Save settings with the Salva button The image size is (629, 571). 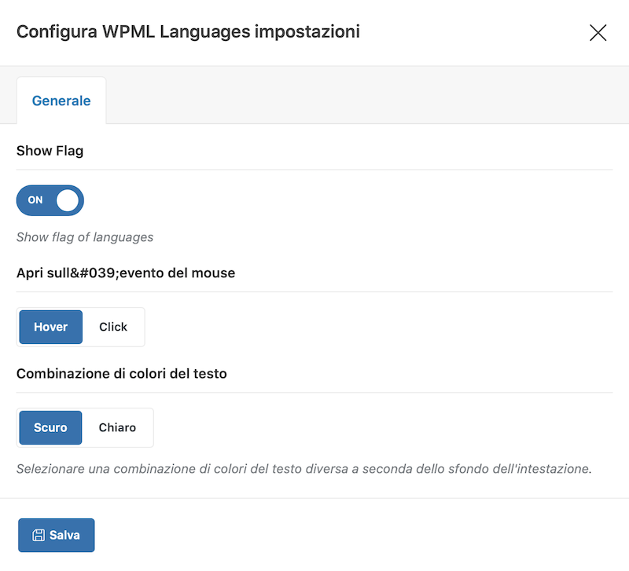click(56, 535)
